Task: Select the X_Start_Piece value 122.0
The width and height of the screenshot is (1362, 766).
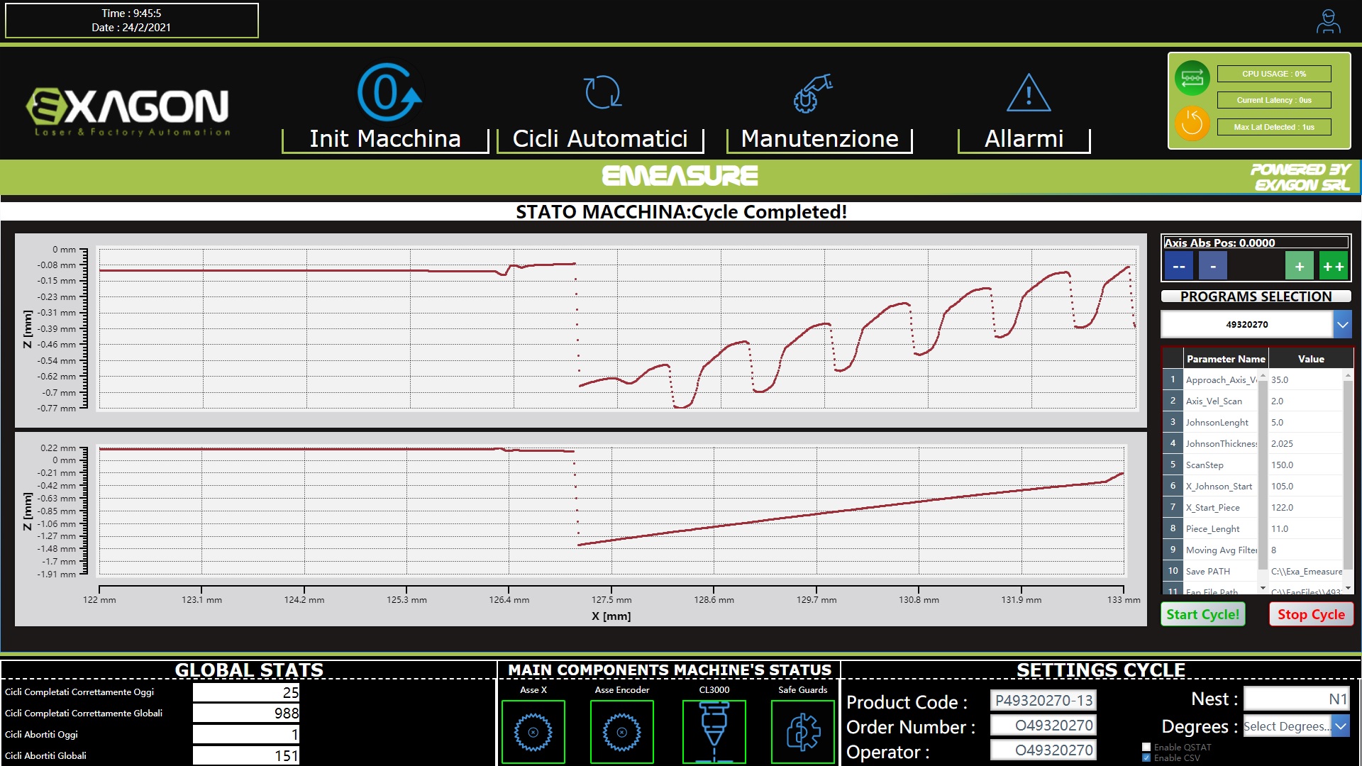Action: tap(1305, 507)
